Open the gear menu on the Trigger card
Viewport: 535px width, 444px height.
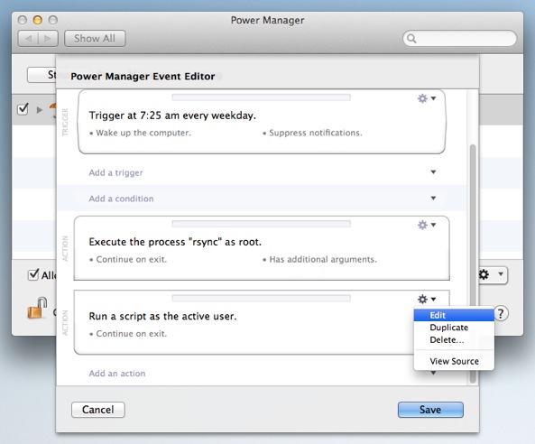point(427,98)
